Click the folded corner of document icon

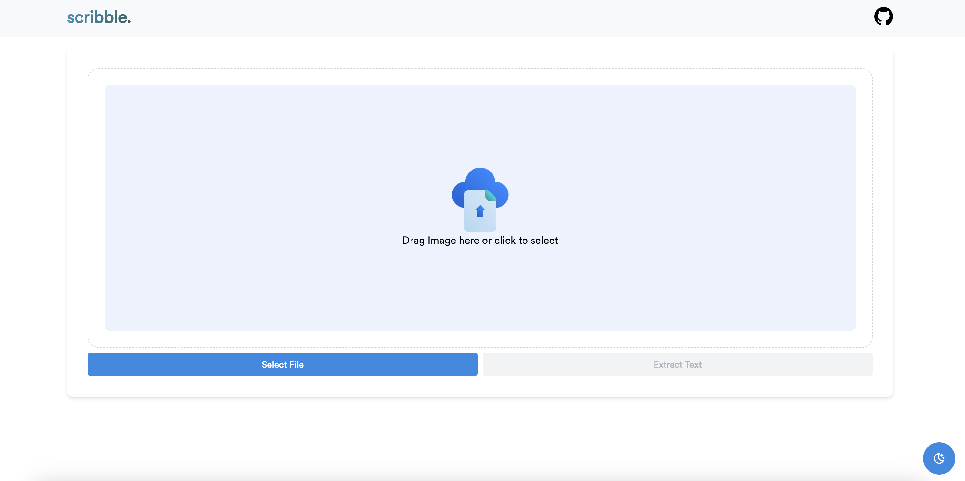pos(490,195)
